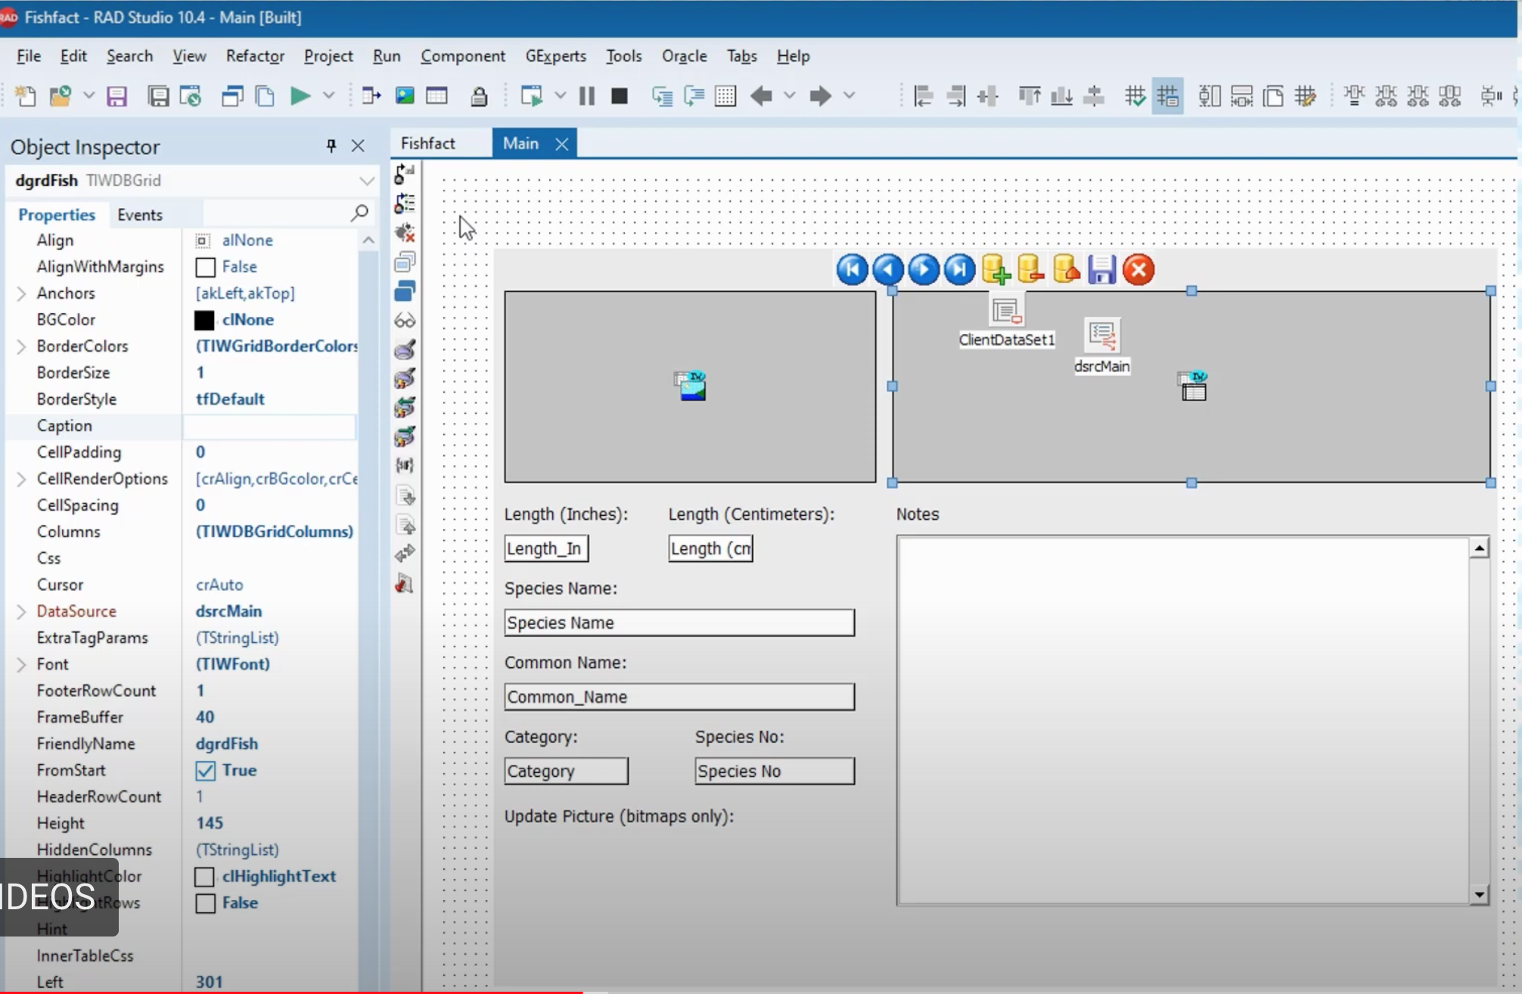This screenshot has width=1522, height=994.
Task: Click the insert record navigator icon
Action: (x=996, y=270)
